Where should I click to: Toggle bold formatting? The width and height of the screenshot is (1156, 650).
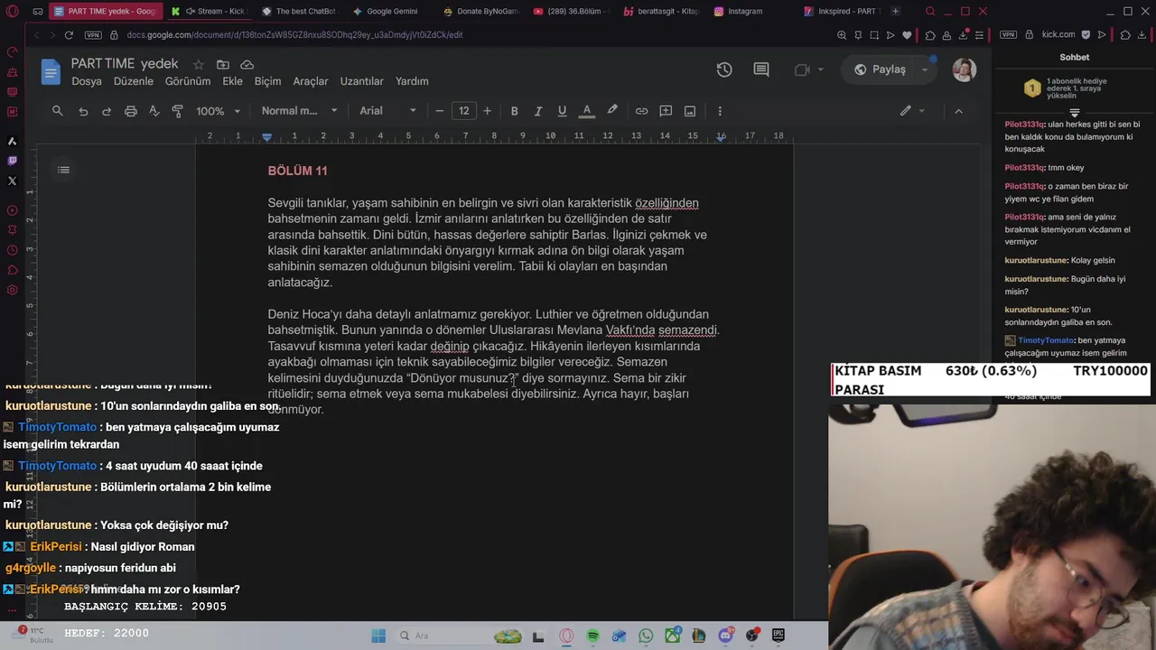point(515,111)
